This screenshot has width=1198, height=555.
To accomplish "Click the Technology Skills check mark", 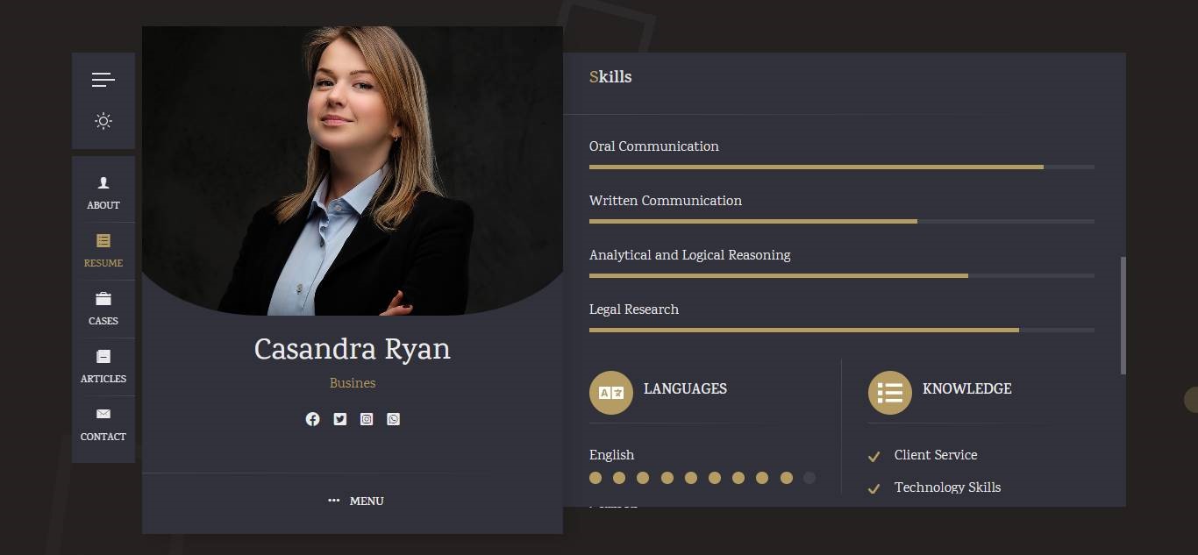I will coord(874,488).
